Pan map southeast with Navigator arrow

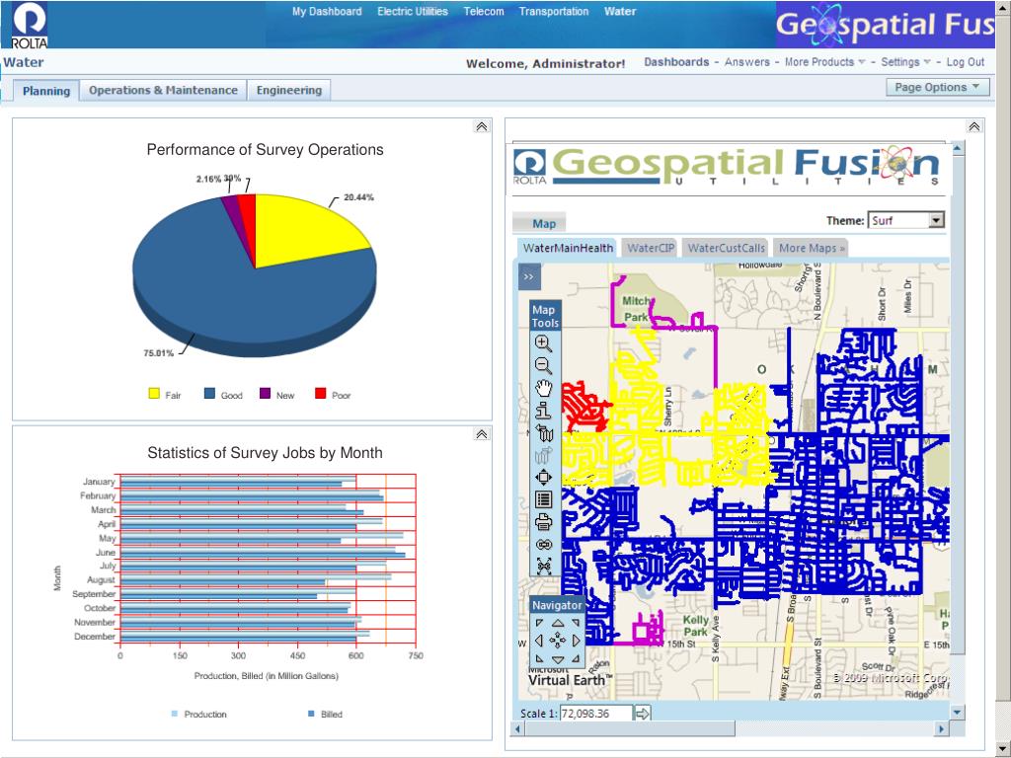[576, 658]
